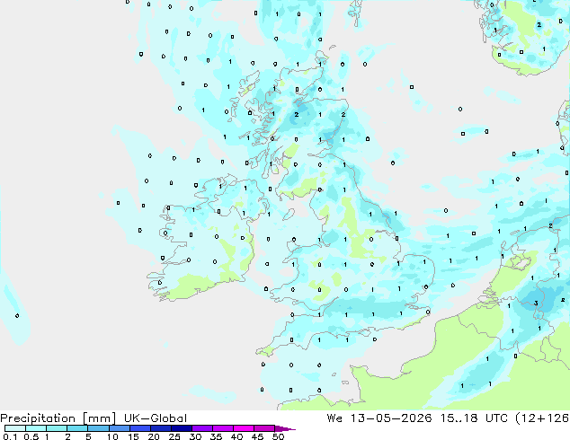Screen dimensions: 570x440
Task: Click the '0.5' label on legend scale
Action: point(31,436)
